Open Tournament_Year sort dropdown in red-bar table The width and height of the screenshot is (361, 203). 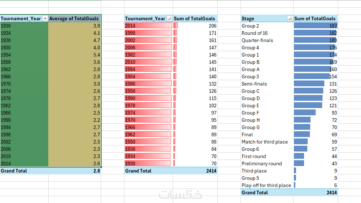click(x=169, y=18)
